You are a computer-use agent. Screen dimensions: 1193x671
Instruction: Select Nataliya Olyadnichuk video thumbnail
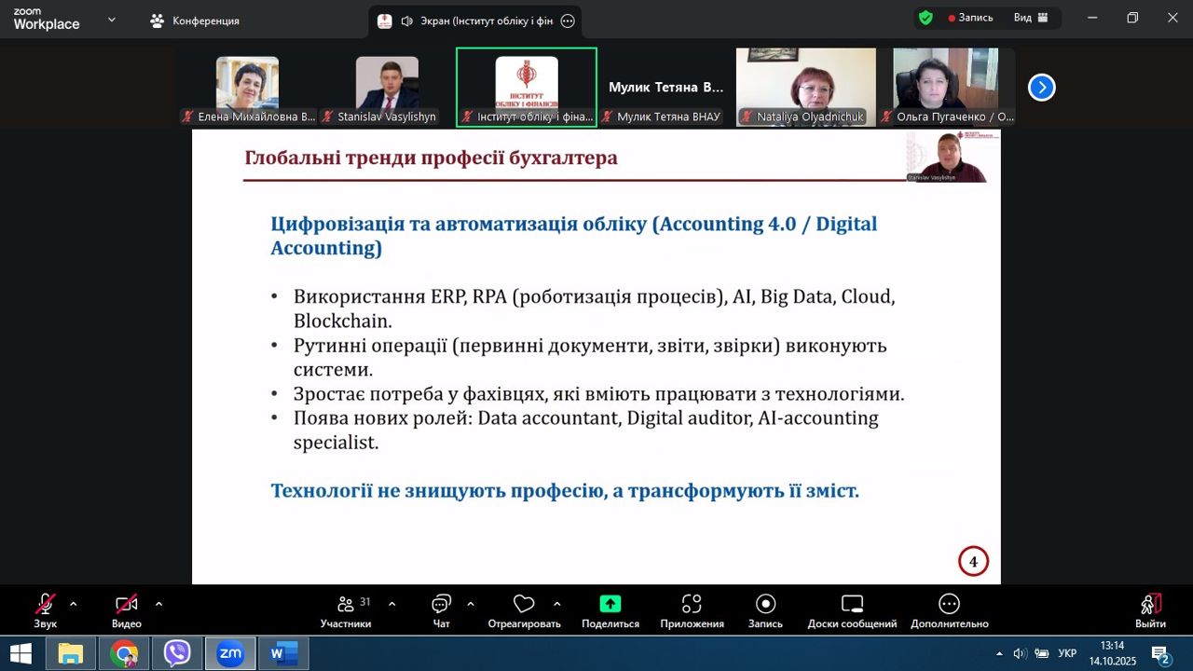click(805, 87)
